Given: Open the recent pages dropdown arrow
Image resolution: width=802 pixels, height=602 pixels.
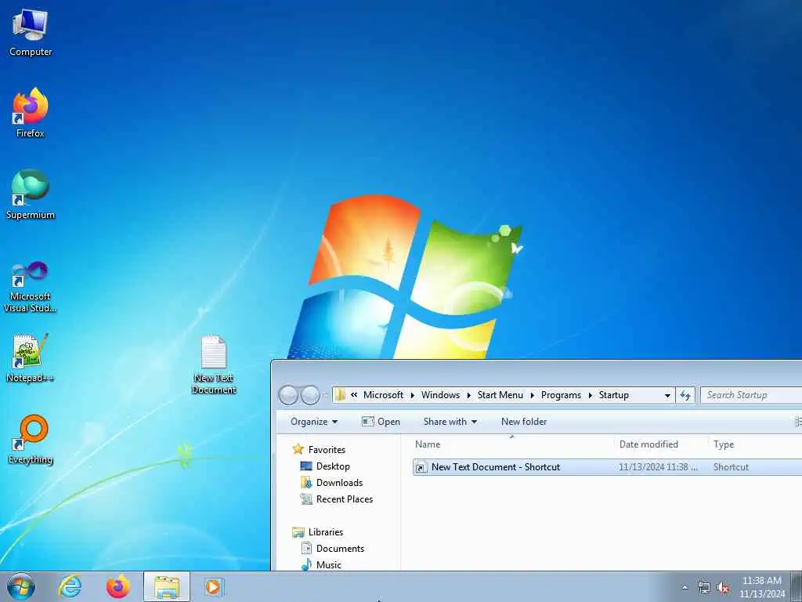Looking at the screenshot, I should 325,395.
